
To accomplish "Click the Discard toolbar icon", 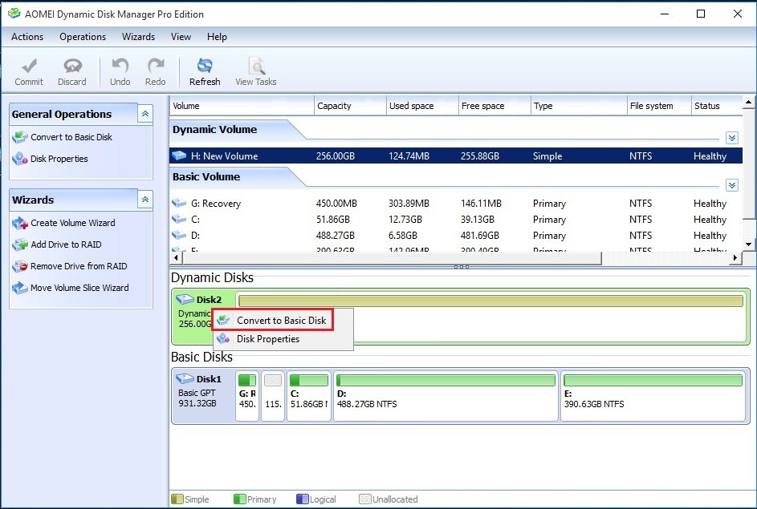I will point(71,67).
